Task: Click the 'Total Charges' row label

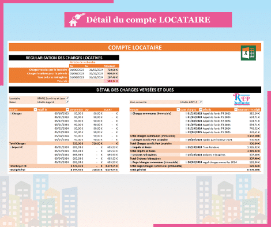Action: click(x=17, y=143)
